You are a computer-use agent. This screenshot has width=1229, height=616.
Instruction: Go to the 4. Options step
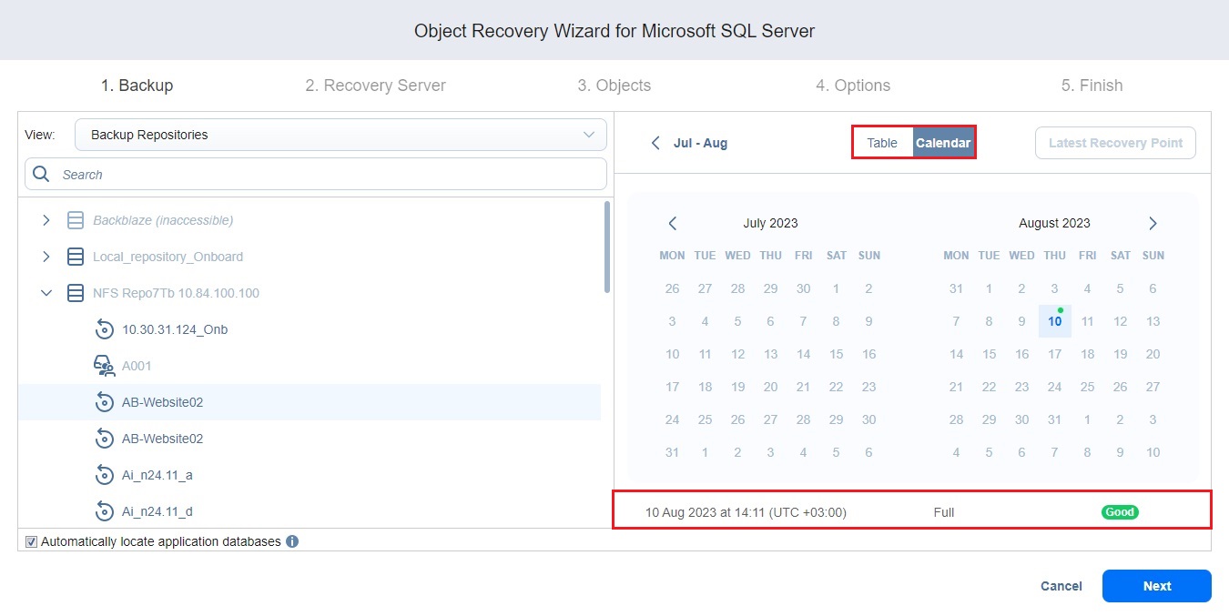(x=853, y=85)
